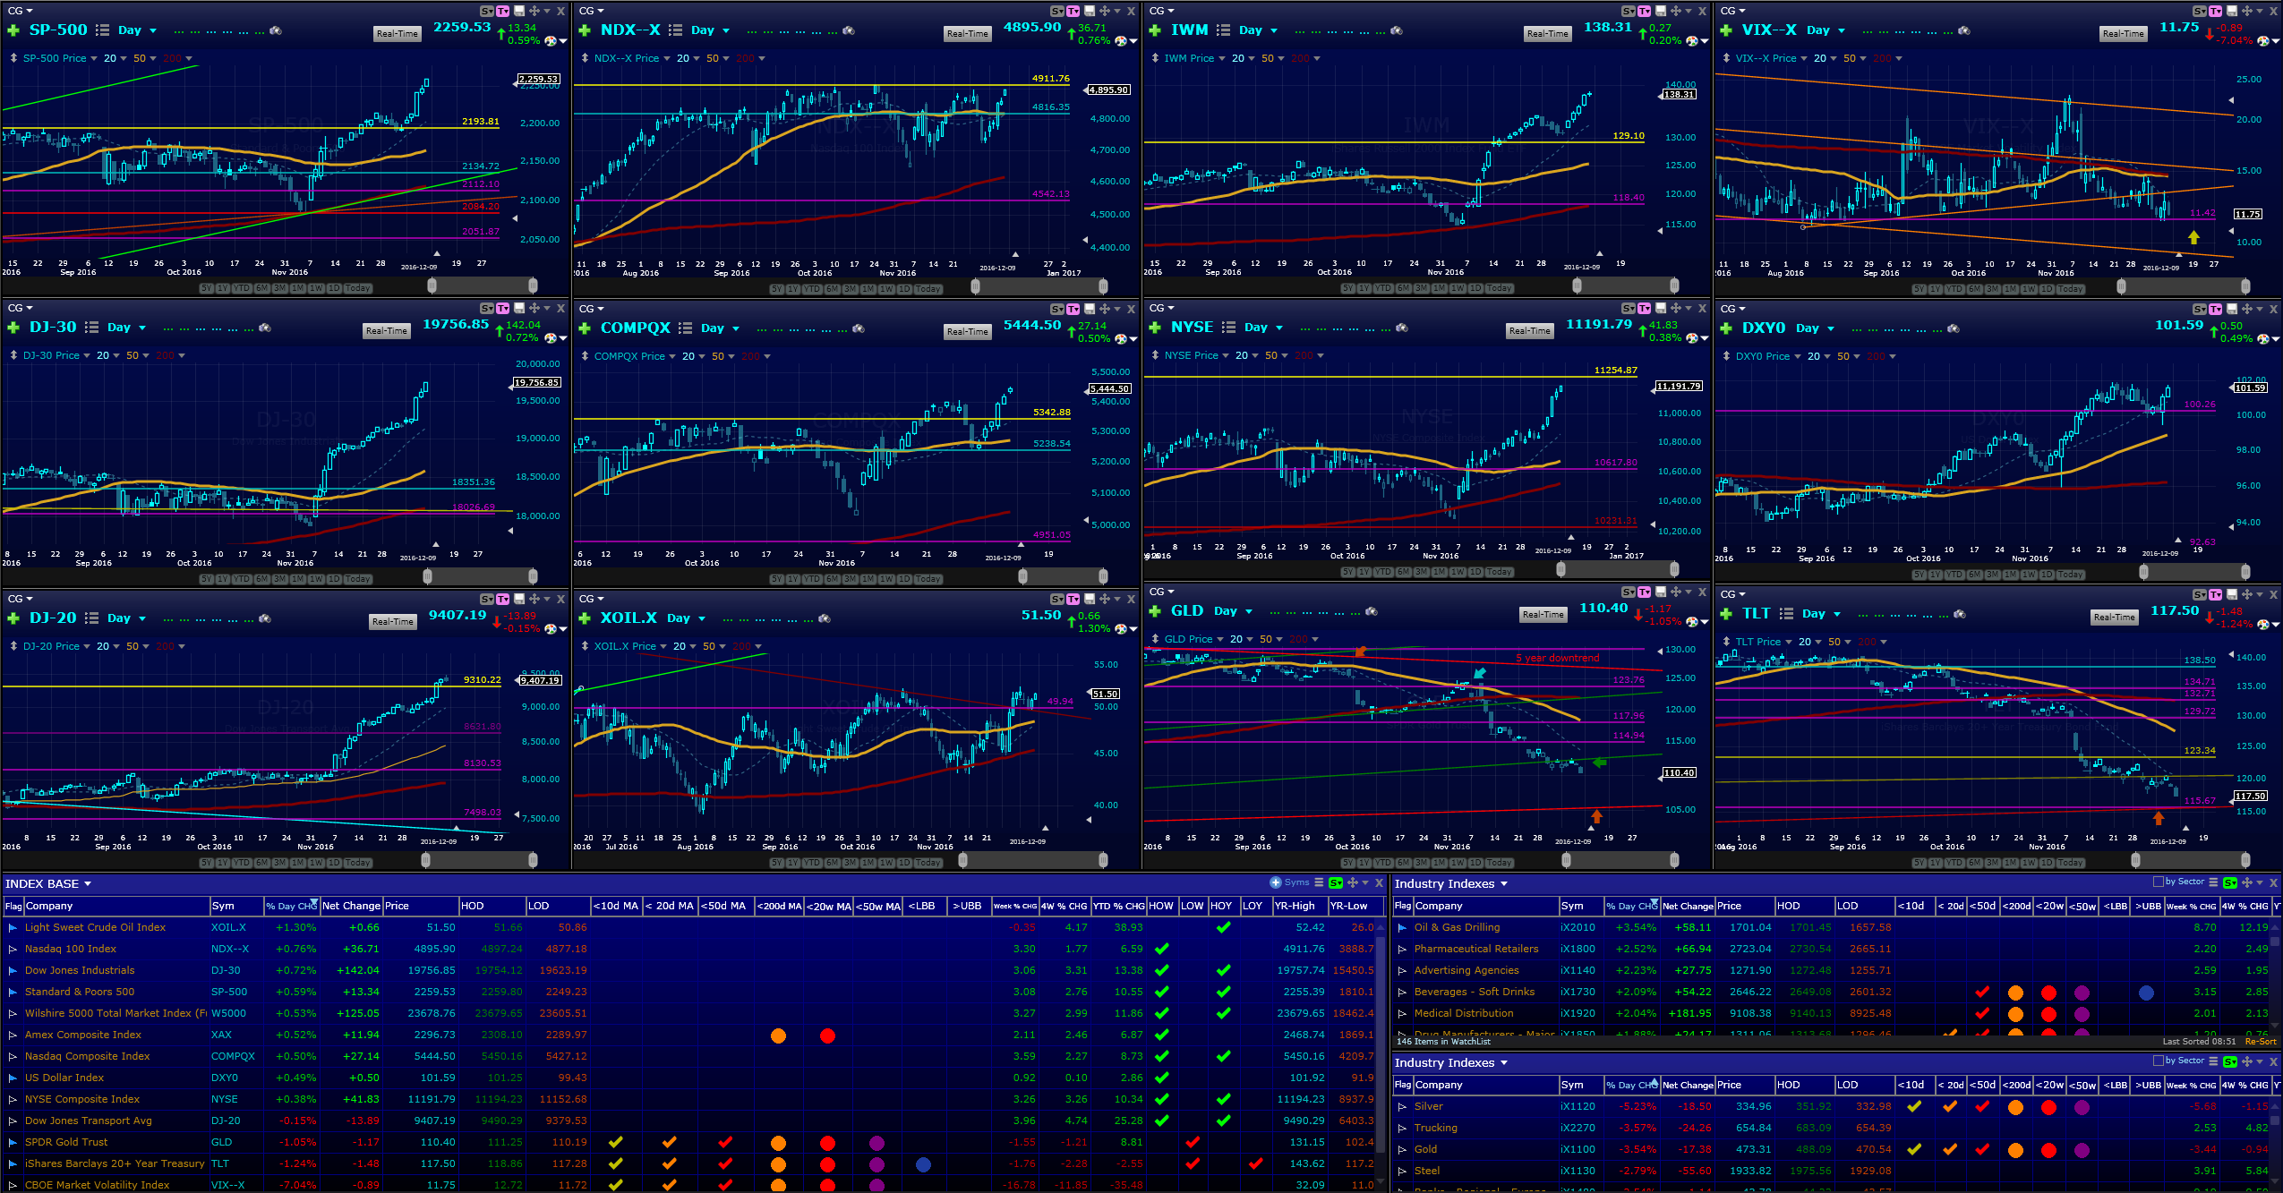The height and width of the screenshot is (1193, 2283).
Task: Sort INDEX BASE by YR-High column
Action: [1300, 906]
